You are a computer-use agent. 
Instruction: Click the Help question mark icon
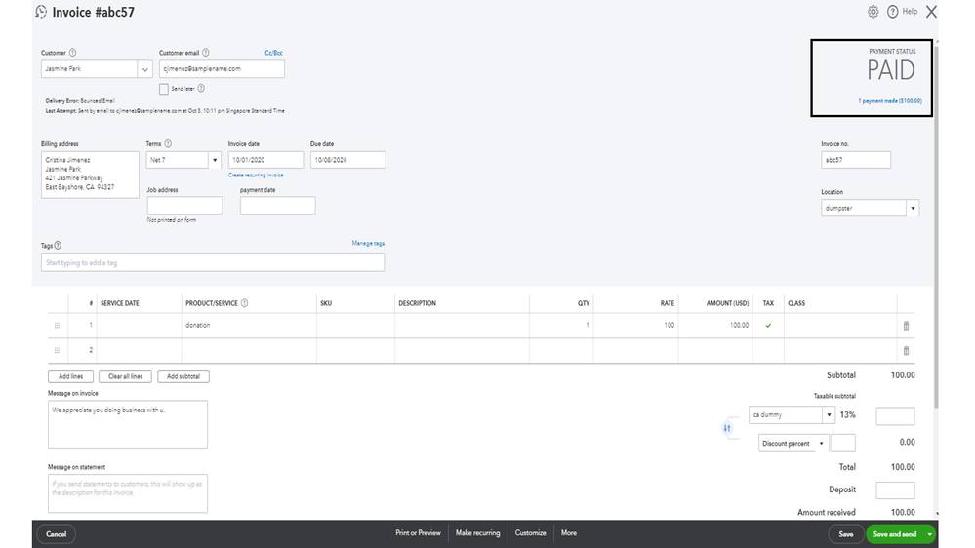(x=892, y=12)
